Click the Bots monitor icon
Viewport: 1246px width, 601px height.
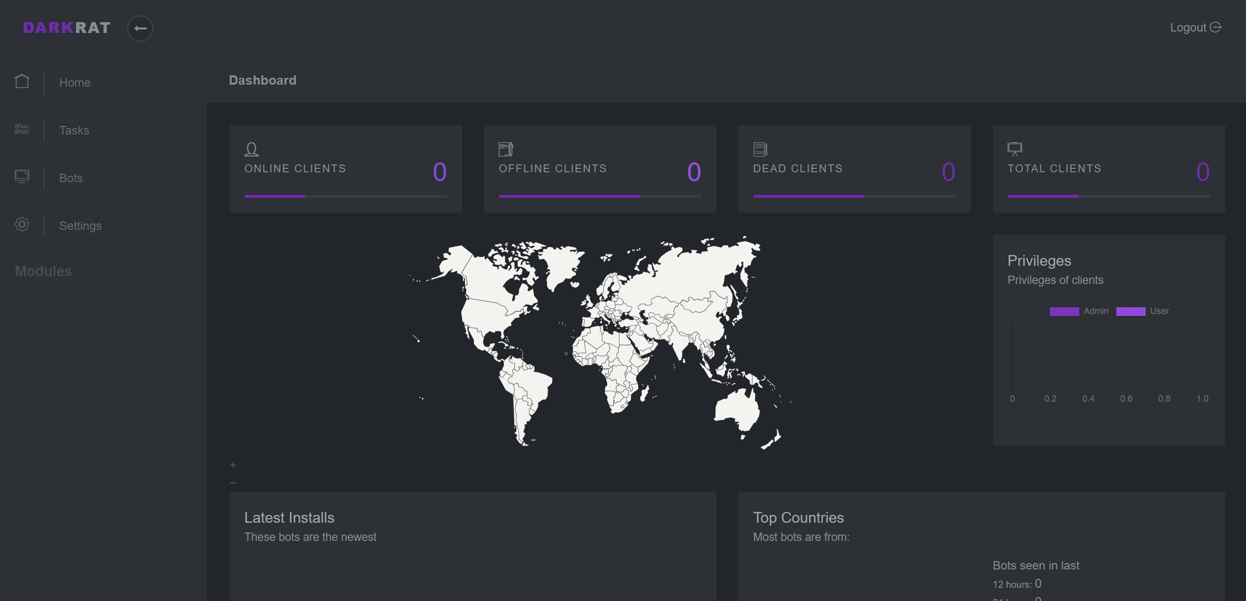click(x=22, y=176)
